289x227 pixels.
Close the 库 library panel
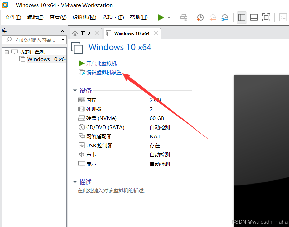coord(62,30)
